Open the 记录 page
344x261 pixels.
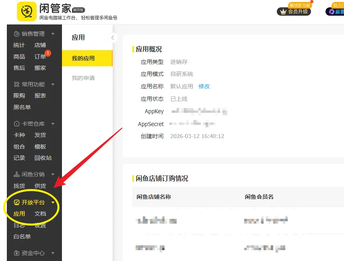point(19,158)
